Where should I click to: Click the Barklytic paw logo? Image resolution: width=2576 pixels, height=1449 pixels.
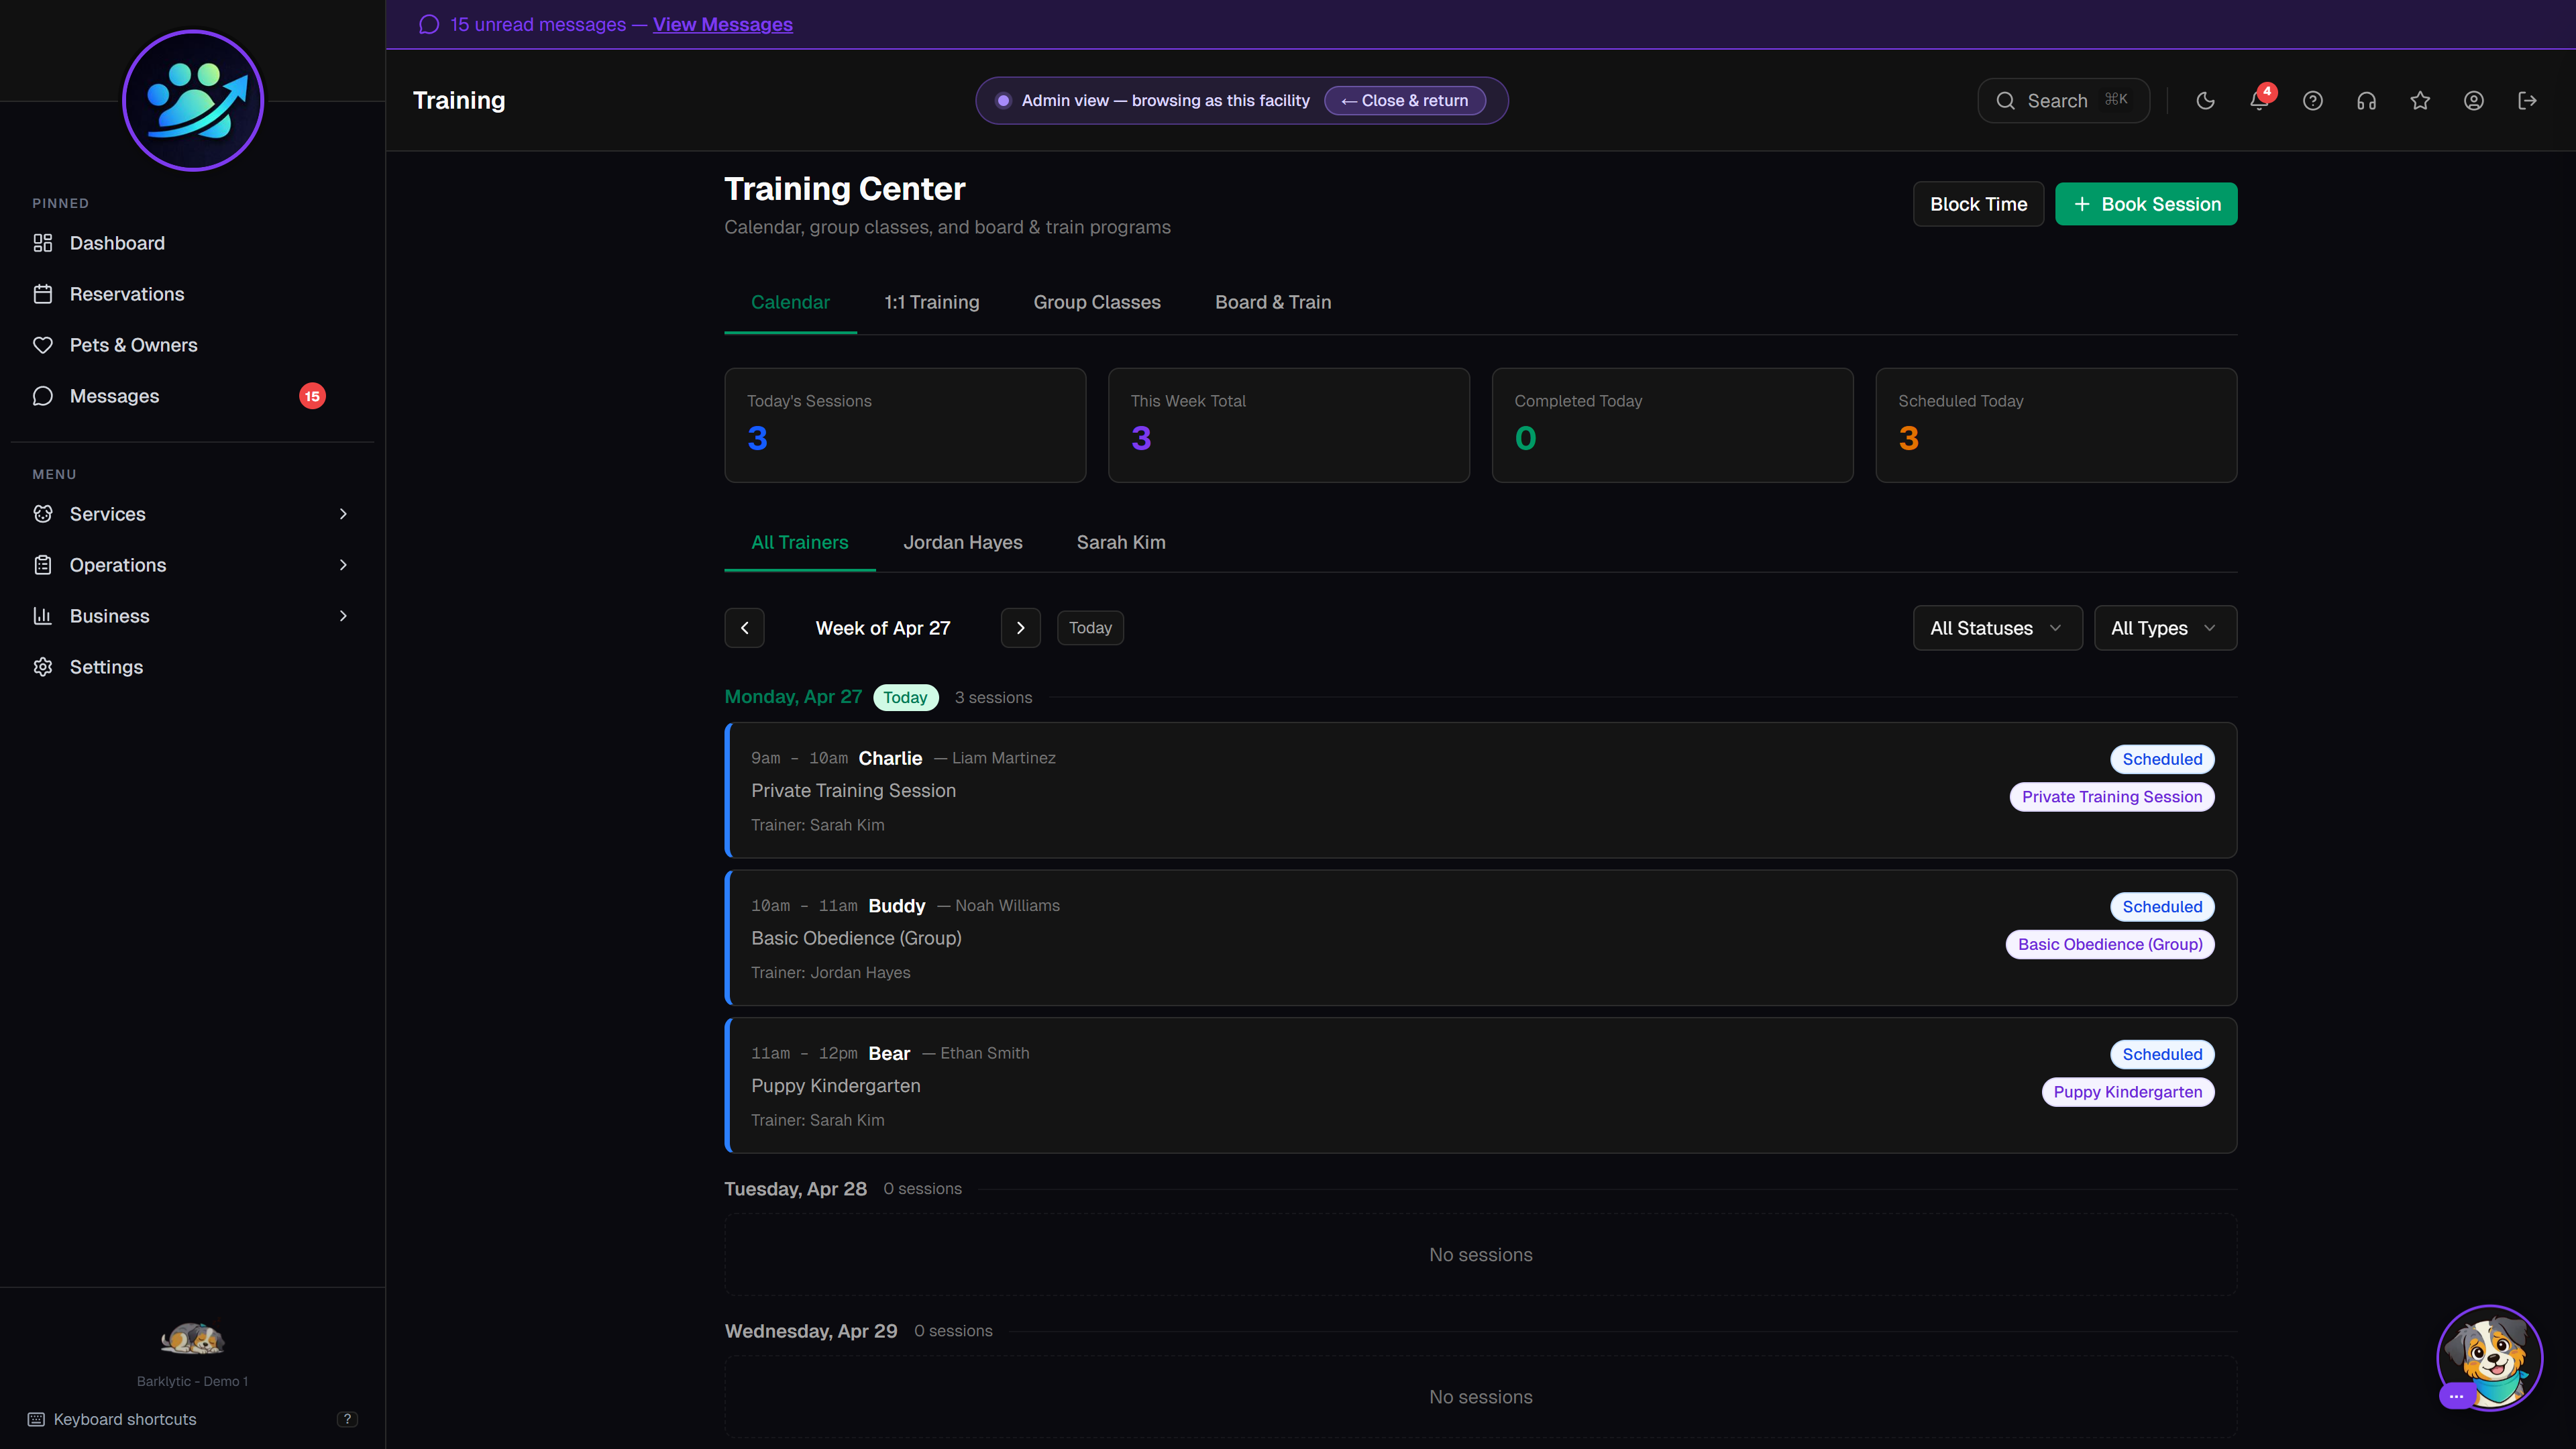click(193, 101)
